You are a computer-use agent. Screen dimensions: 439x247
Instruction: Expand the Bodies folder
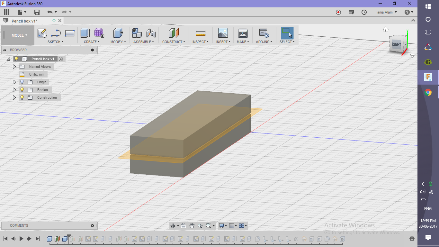coord(14,90)
